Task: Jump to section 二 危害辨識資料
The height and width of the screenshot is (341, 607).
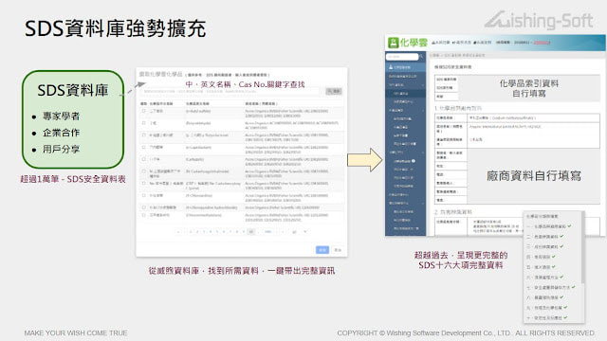Action: coord(545,236)
